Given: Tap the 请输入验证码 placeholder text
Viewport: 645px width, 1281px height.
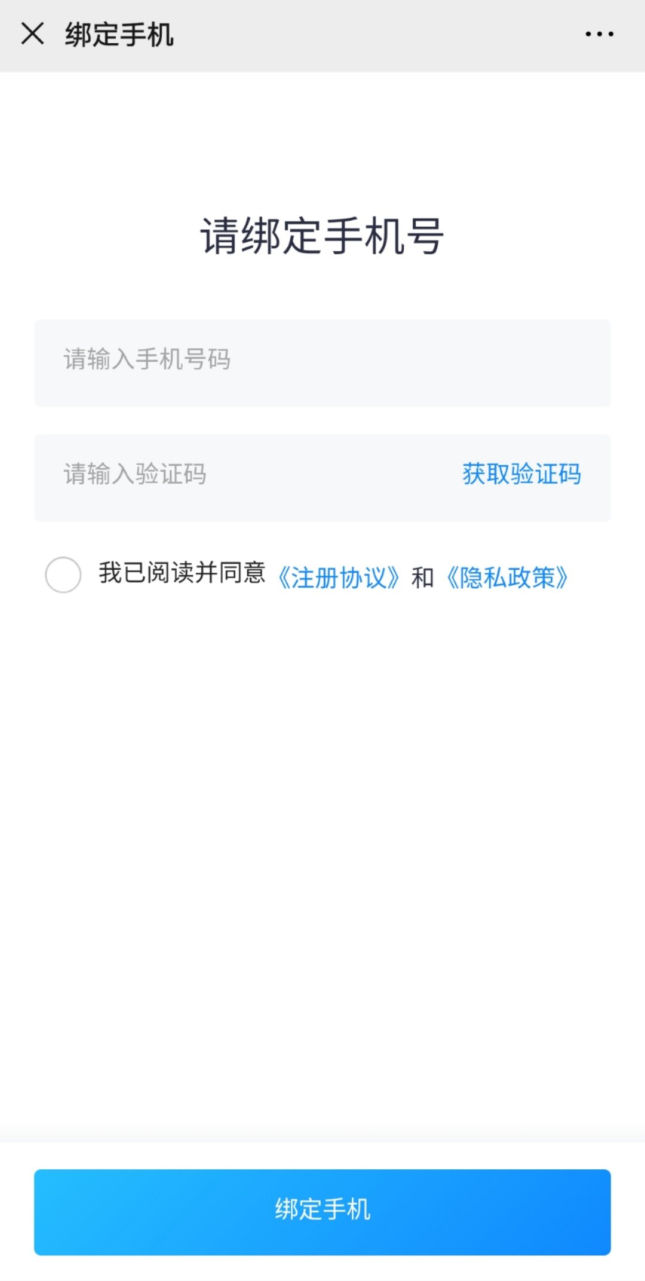Looking at the screenshot, I should point(135,475).
